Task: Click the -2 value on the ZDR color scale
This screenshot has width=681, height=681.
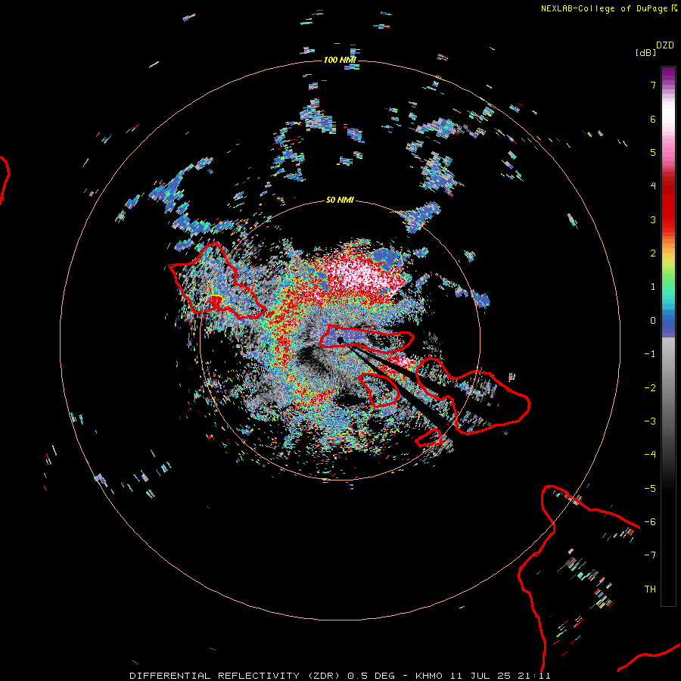Action: click(x=650, y=388)
